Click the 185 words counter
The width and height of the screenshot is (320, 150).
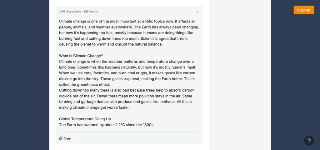[91, 12]
